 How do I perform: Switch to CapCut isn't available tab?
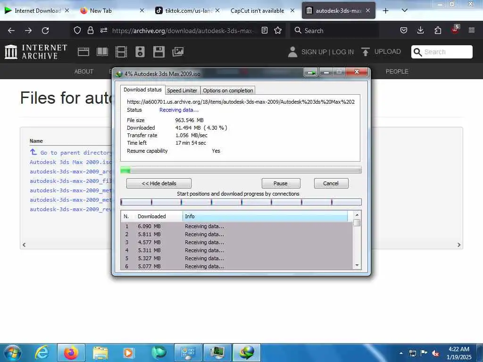tap(258, 11)
